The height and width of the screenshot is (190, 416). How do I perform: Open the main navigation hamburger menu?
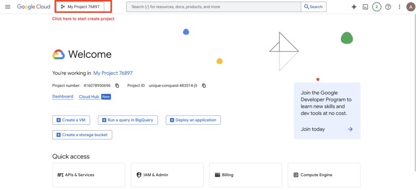click(8, 7)
